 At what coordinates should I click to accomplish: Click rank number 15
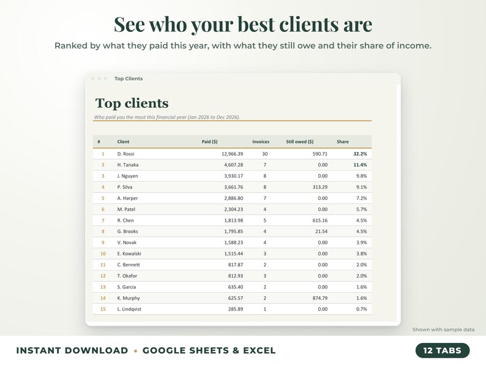[x=103, y=309]
